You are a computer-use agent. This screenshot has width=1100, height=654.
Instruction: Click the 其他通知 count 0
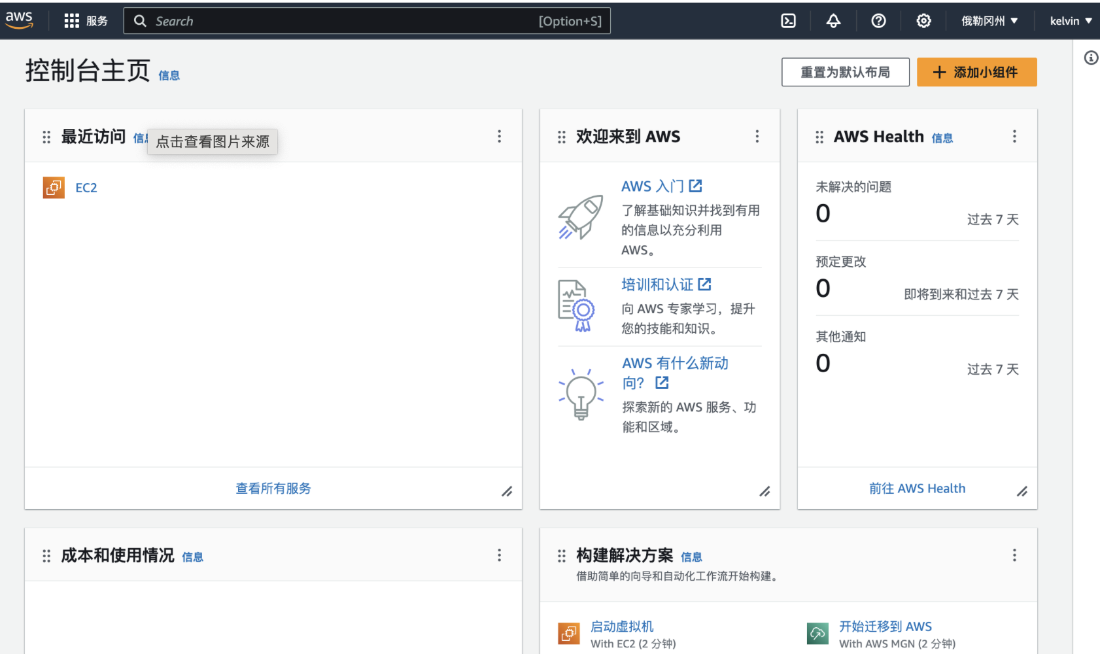(823, 363)
